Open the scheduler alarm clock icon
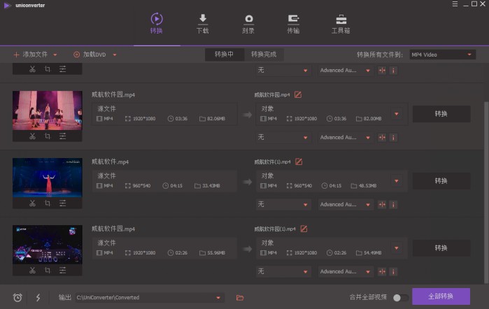The height and width of the screenshot is (309, 489). (17, 297)
